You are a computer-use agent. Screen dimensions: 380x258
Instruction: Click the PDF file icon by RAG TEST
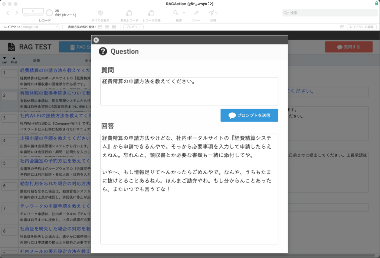click(11, 47)
